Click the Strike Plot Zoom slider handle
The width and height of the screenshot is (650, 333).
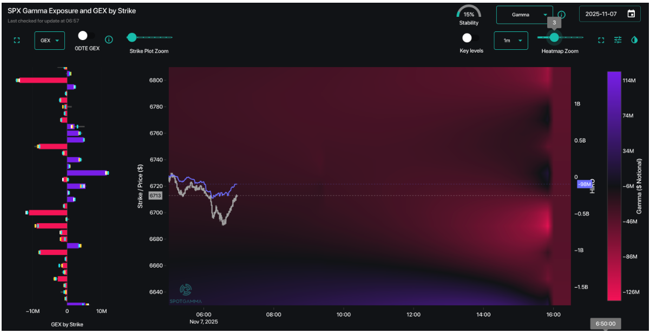[132, 37]
